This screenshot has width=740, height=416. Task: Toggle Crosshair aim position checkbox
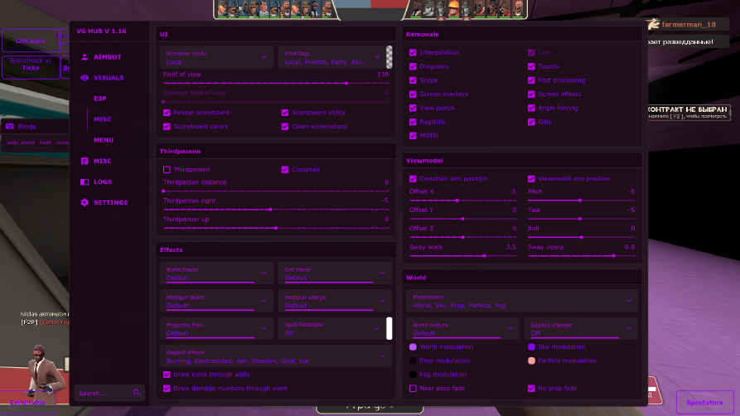(413, 179)
